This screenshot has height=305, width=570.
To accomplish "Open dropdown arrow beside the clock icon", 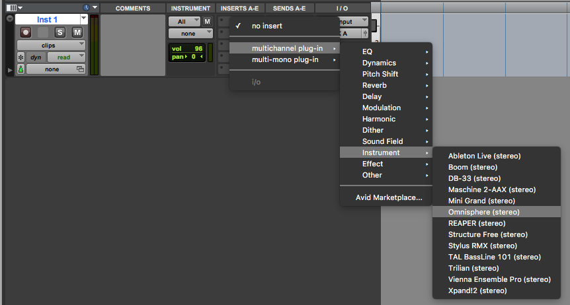I will [x=95, y=8].
